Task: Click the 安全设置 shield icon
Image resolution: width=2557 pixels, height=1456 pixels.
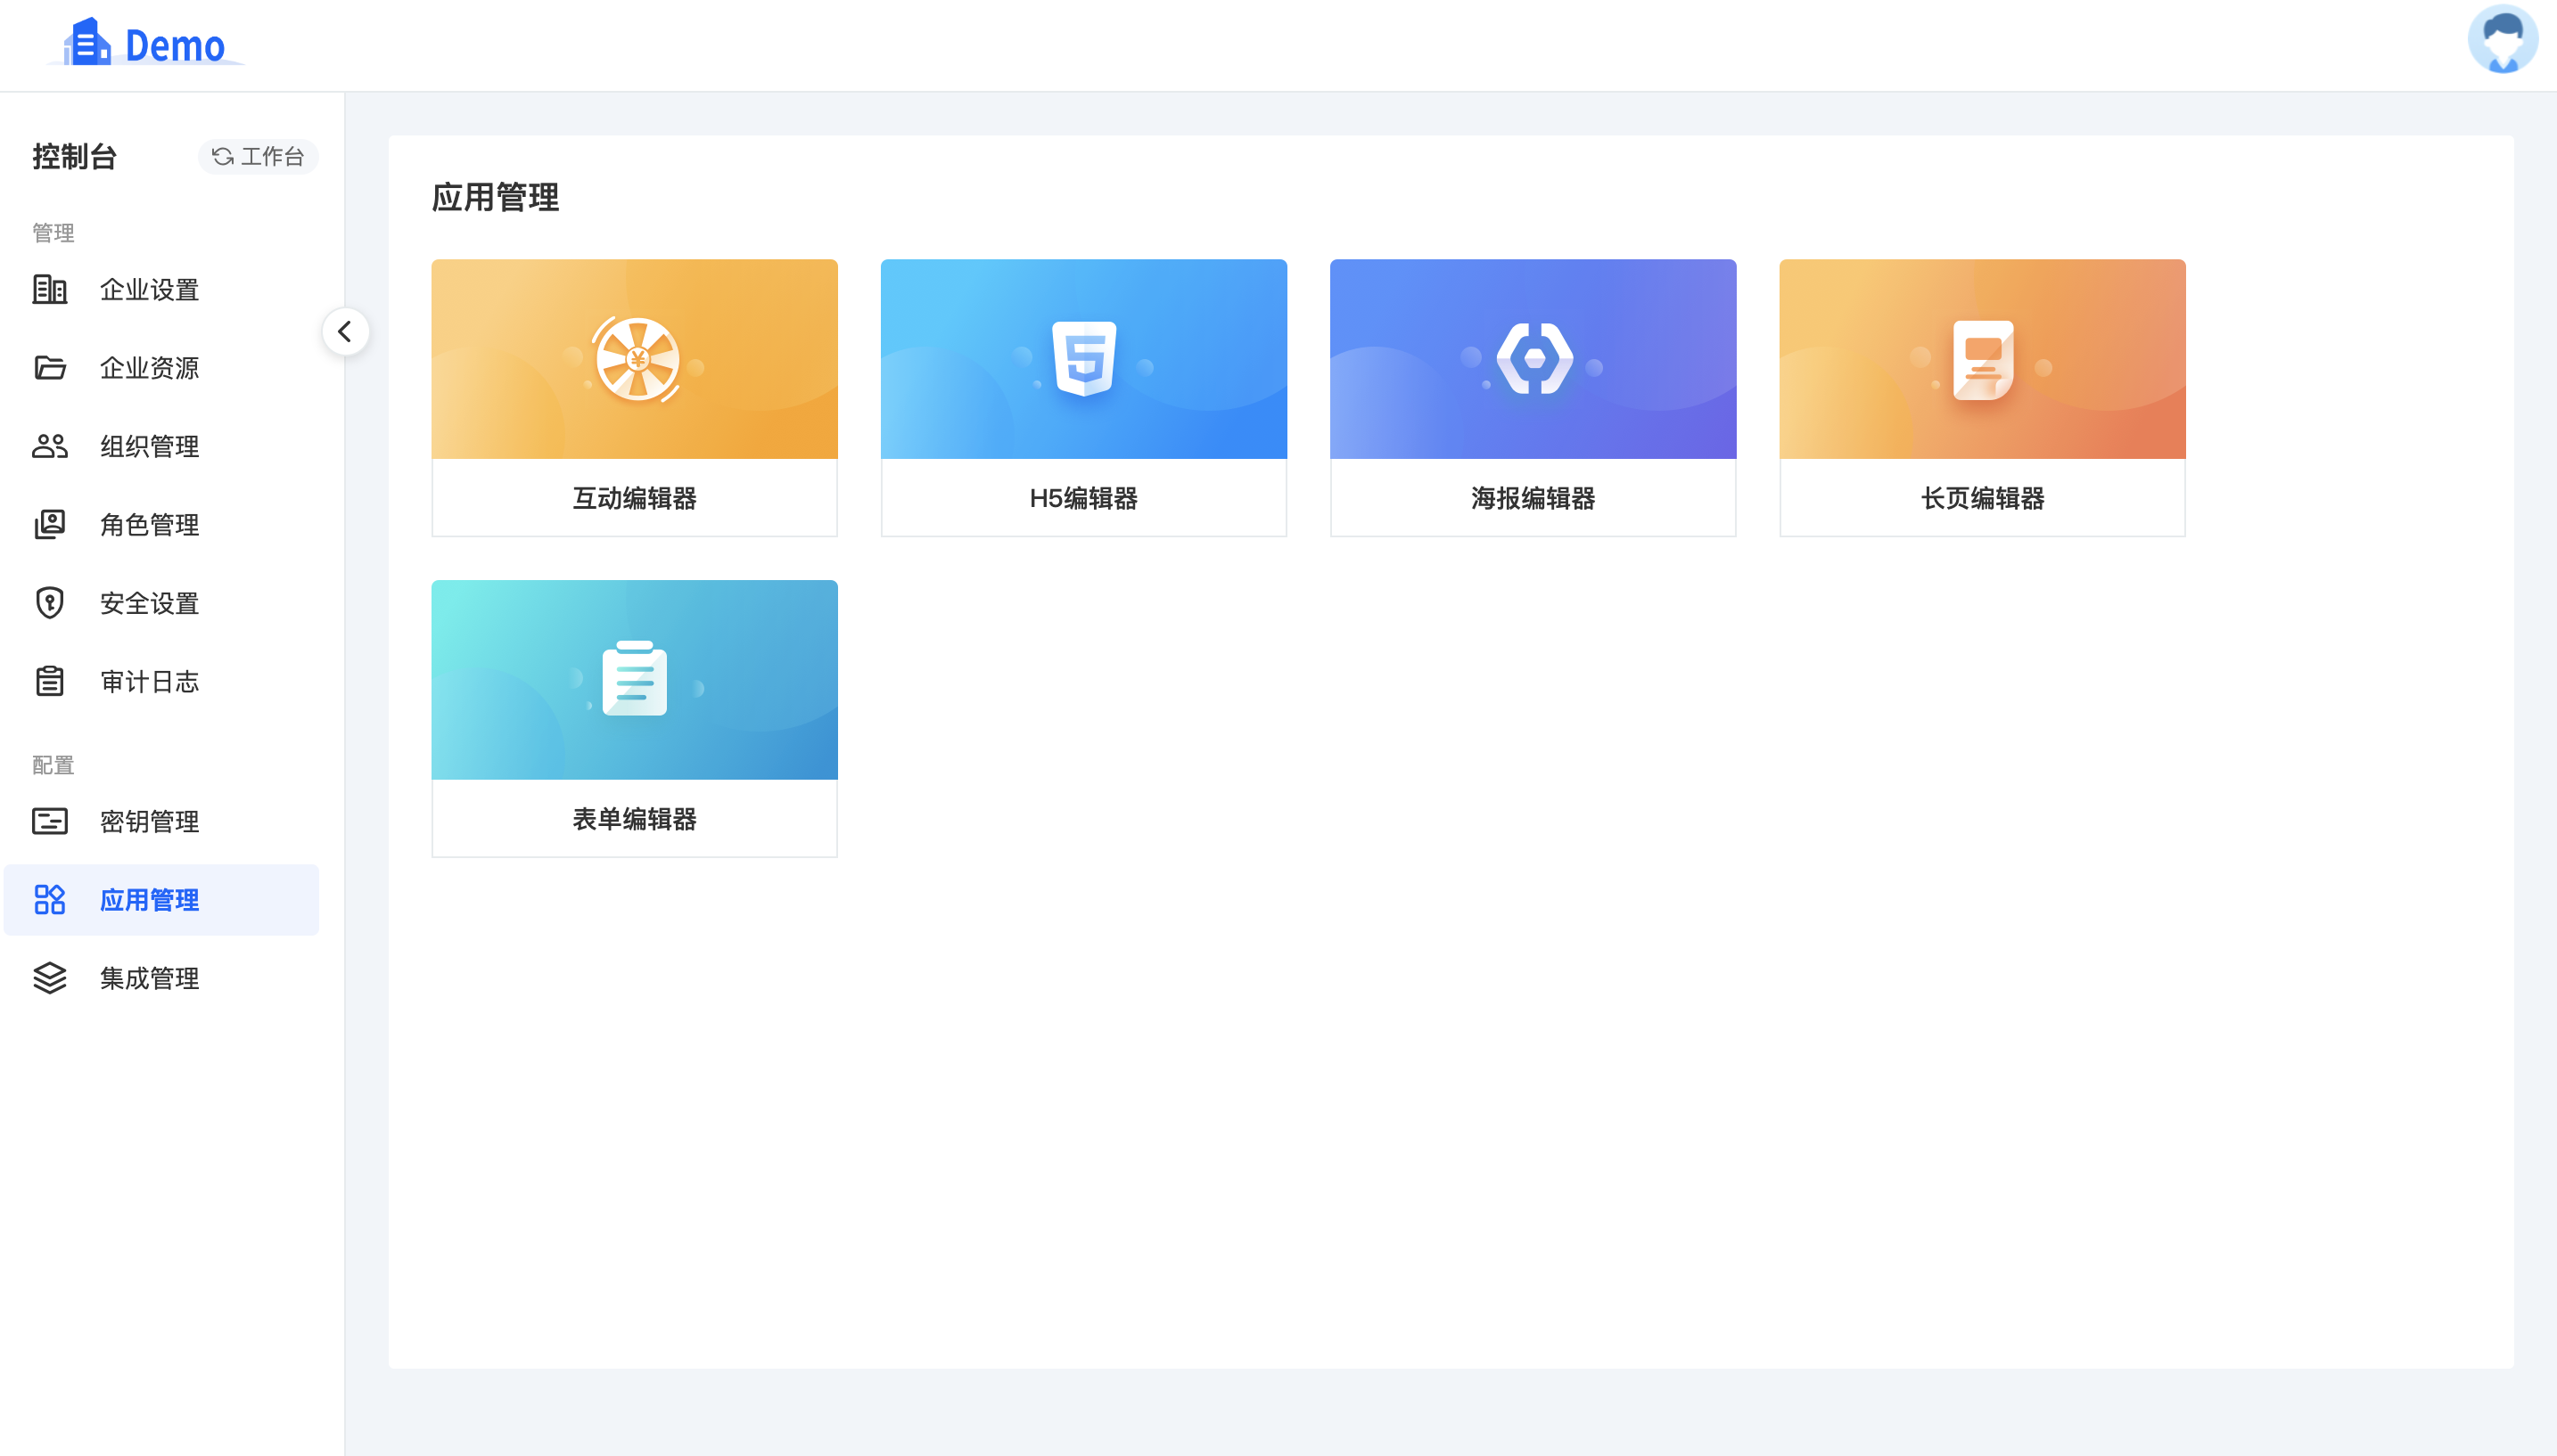Action: click(50, 602)
